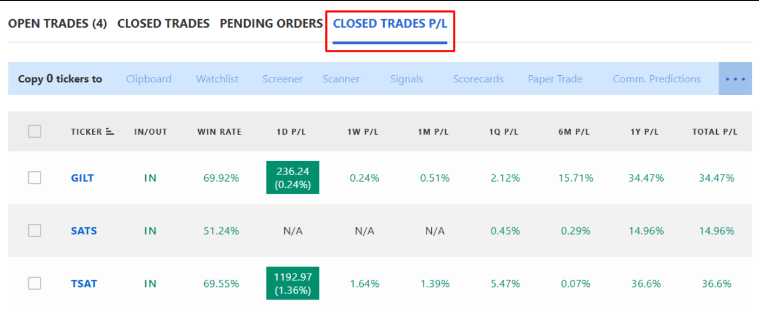Open the SATS ticker link
This screenshot has height=323, width=759.
point(84,231)
